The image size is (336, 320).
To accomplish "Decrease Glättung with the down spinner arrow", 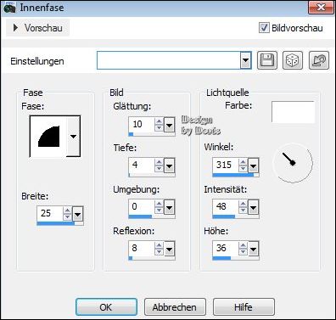I will (x=159, y=128).
